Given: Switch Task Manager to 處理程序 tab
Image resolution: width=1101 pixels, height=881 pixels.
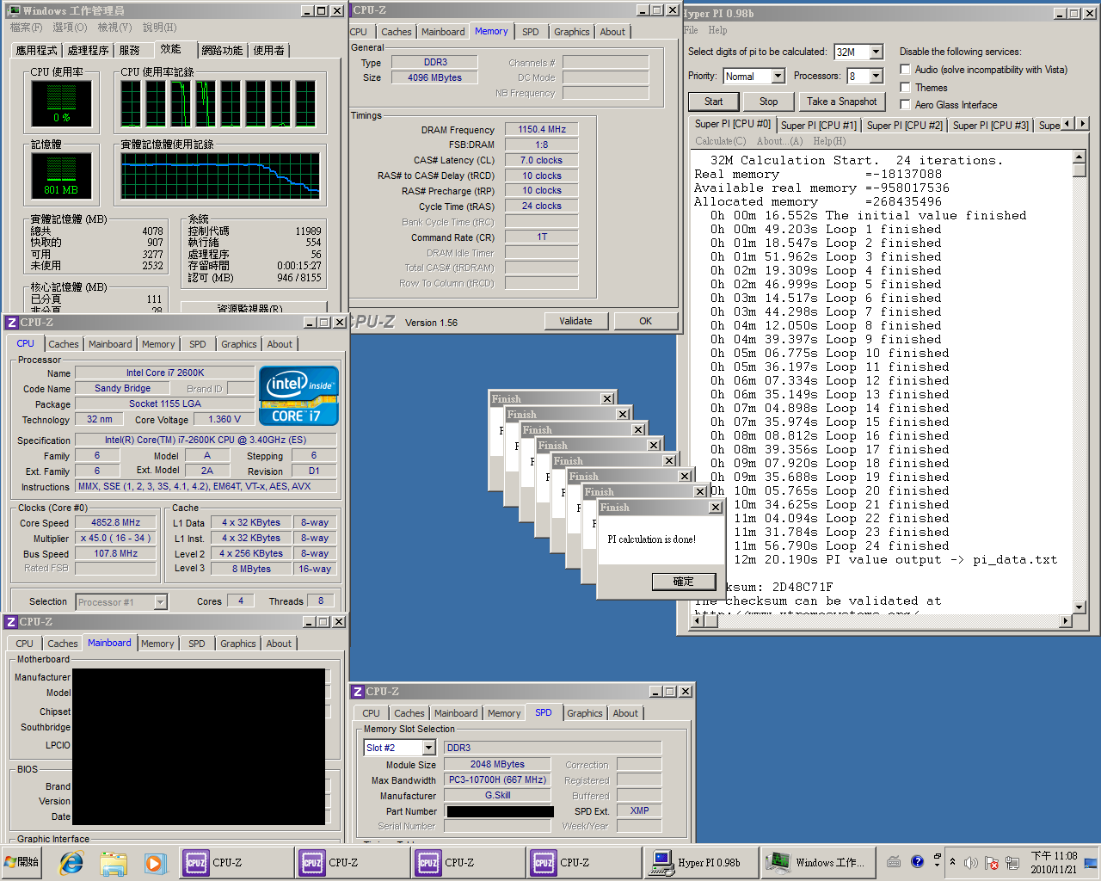Looking at the screenshot, I should coord(88,51).
